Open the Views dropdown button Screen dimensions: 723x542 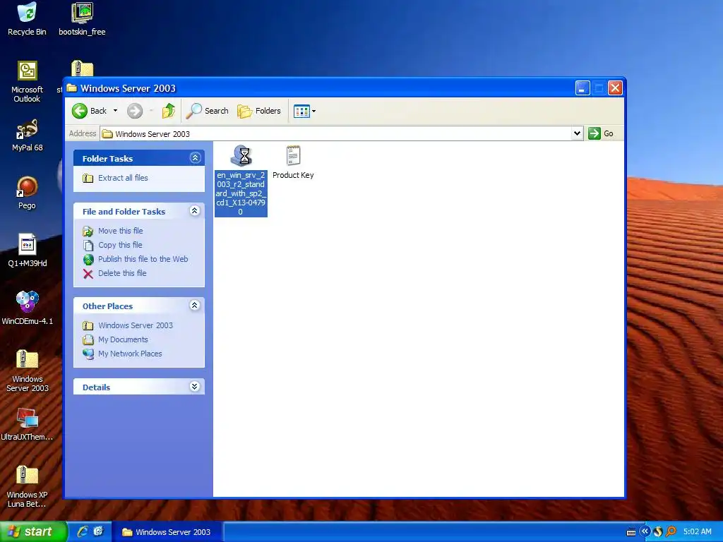coord(305,111)
